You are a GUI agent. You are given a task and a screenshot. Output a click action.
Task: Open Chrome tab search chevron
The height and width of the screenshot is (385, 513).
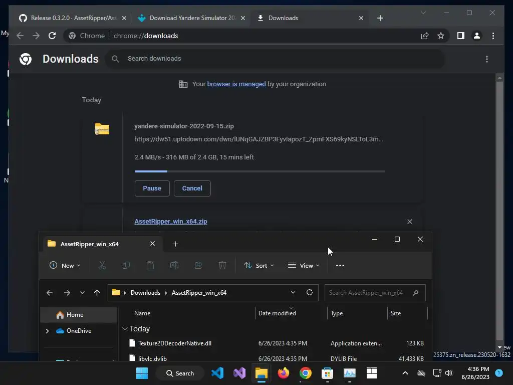[x=423, y=13]
